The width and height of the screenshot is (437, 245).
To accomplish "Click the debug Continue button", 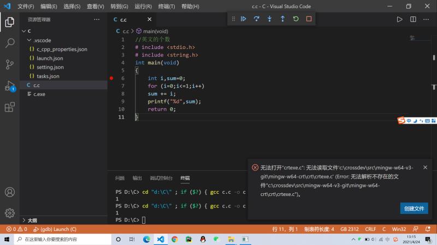I will tap(244, 19).
